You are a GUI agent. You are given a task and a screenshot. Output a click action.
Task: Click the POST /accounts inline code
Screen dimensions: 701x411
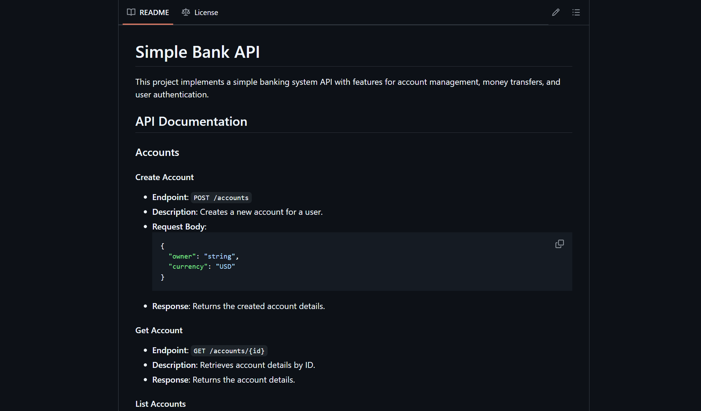click(x=221, y=198)
